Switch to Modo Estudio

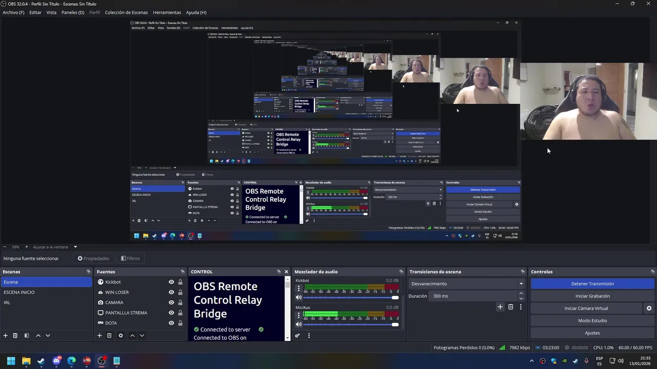(x=592, y=321)
